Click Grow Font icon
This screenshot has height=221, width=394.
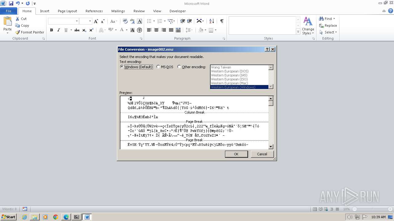(x=96, y=21)
